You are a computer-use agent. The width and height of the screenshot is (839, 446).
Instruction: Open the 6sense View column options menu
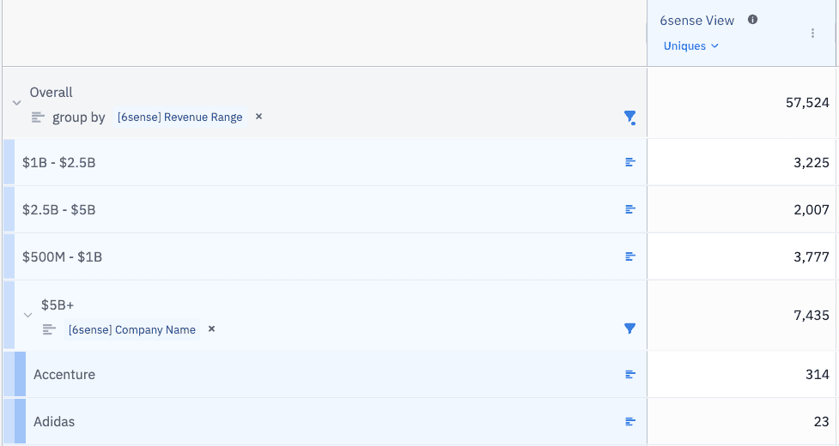click(x=812, y=33)
